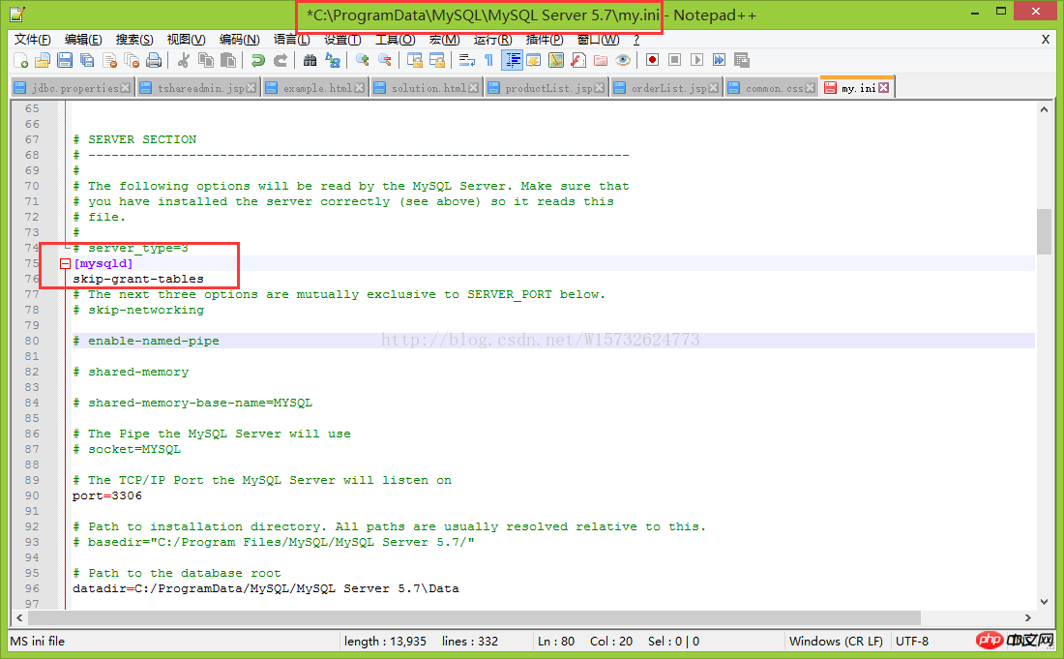Click the UTF-8 encoding status field
The height and width of the screenshot is (659, 1064).
(x=912, y=642)
